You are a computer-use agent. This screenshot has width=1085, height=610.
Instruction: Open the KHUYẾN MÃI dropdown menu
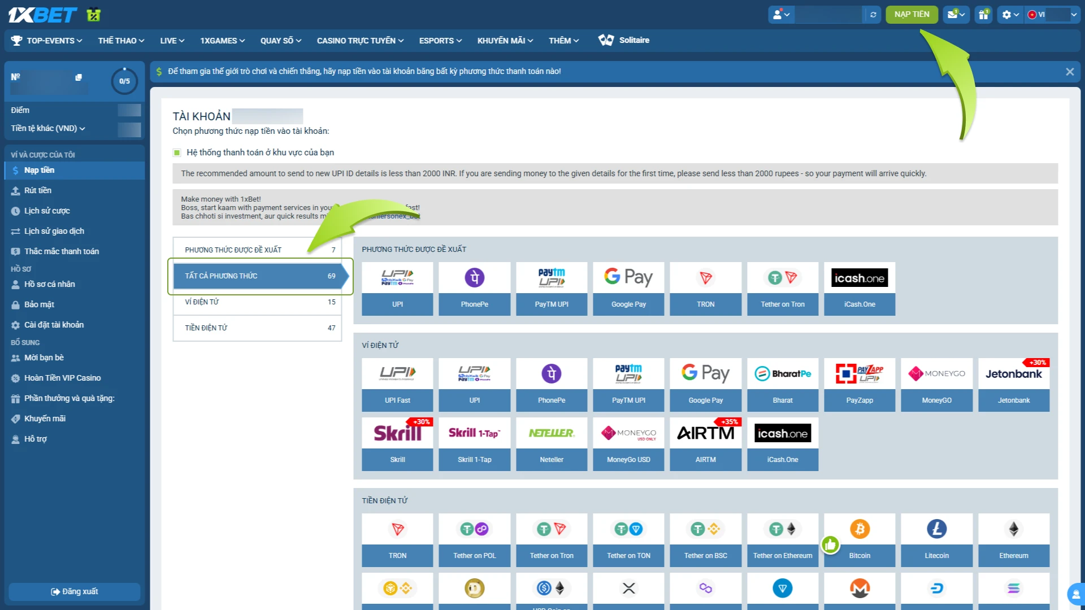505,41
